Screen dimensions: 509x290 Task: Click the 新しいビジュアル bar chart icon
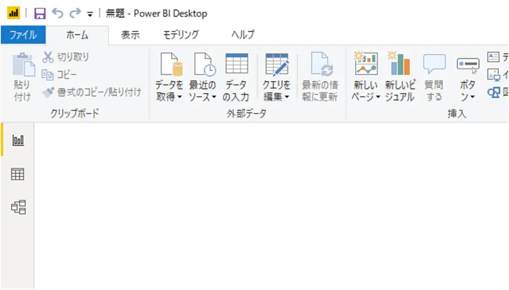pyautogui.click(x=398, y=63)
